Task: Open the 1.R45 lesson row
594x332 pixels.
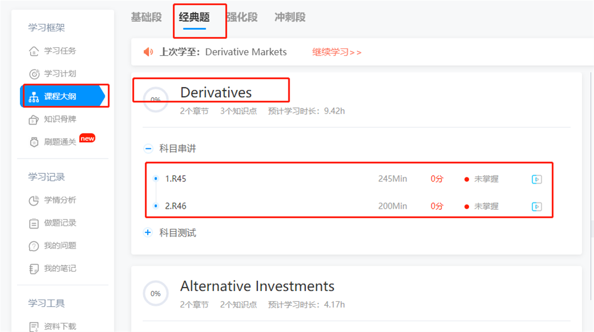Action: click(x=349, y=179)
